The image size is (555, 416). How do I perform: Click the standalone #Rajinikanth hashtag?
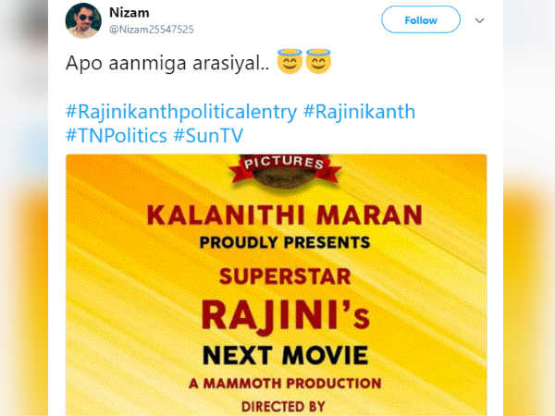coord(360,112)
